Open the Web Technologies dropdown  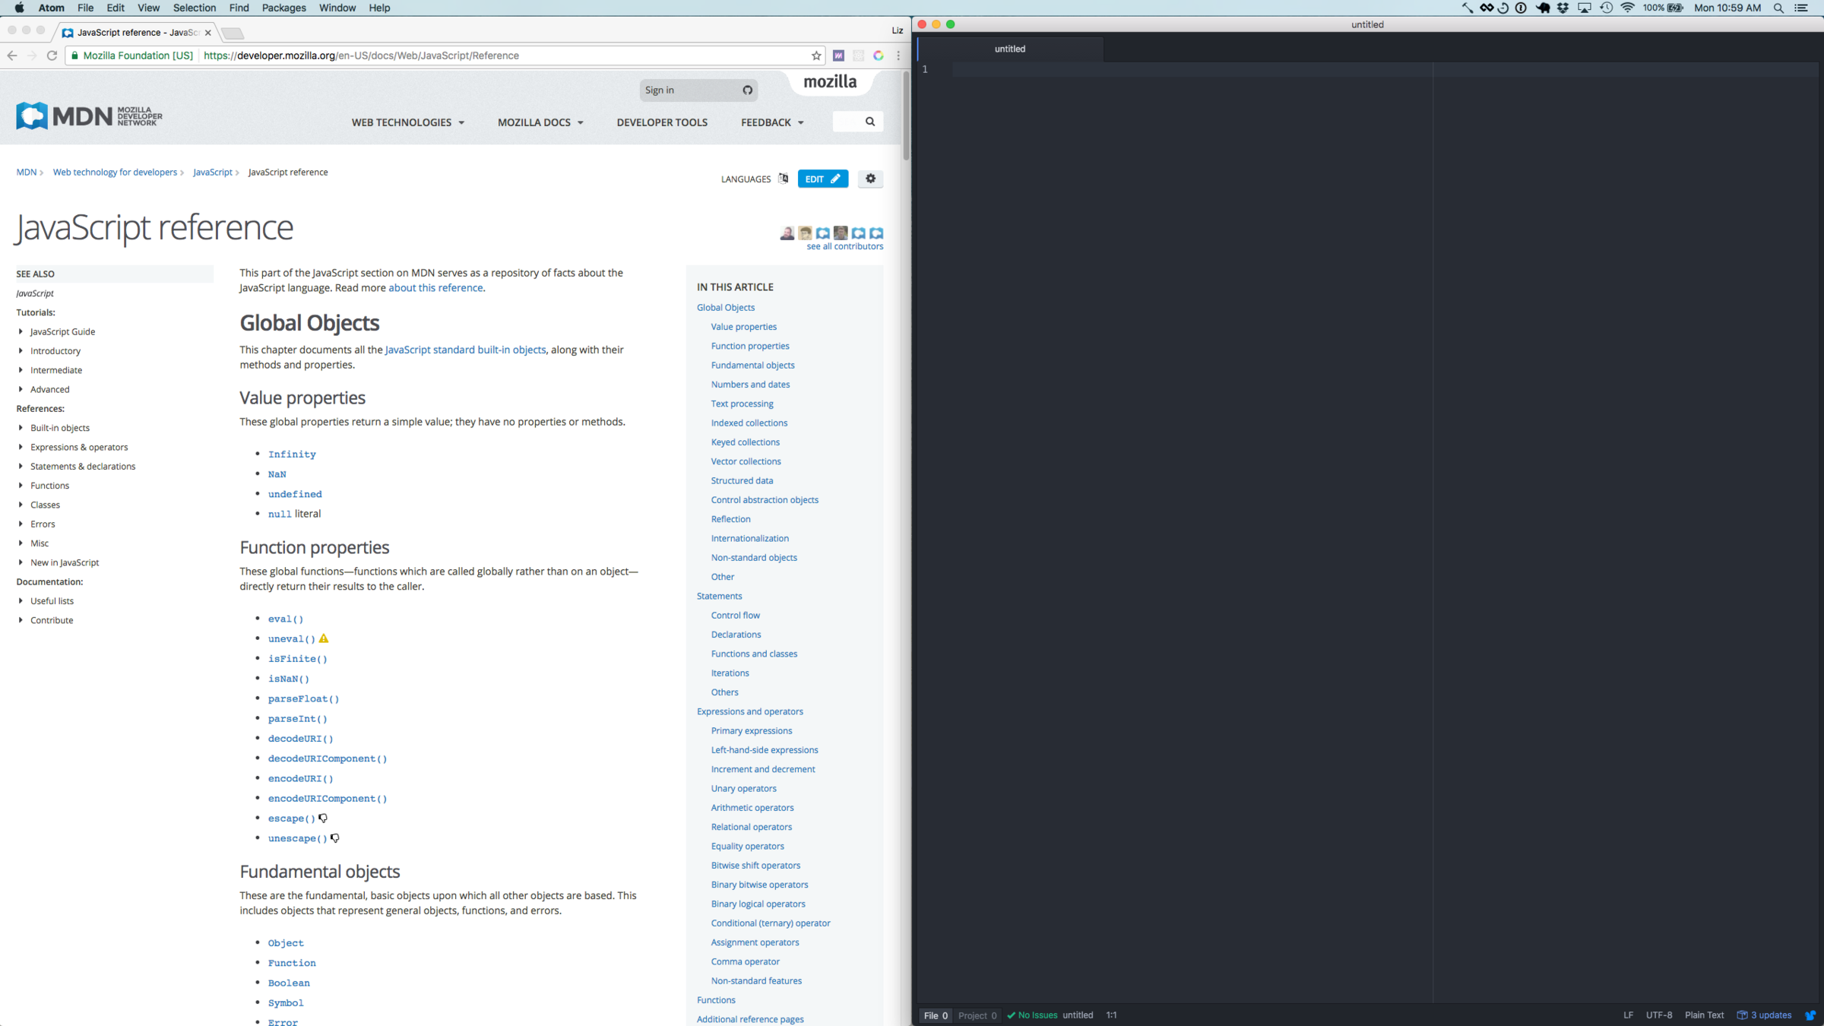407,122
